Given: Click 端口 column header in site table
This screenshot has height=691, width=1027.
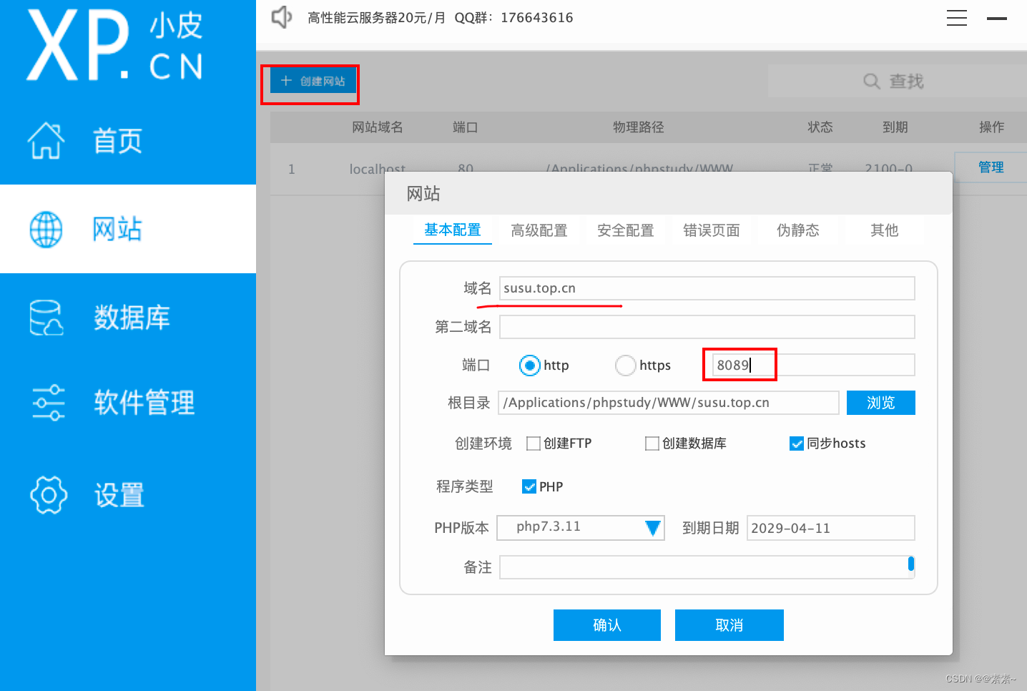Looking at the screenshot, I should [x=465, y=127].
